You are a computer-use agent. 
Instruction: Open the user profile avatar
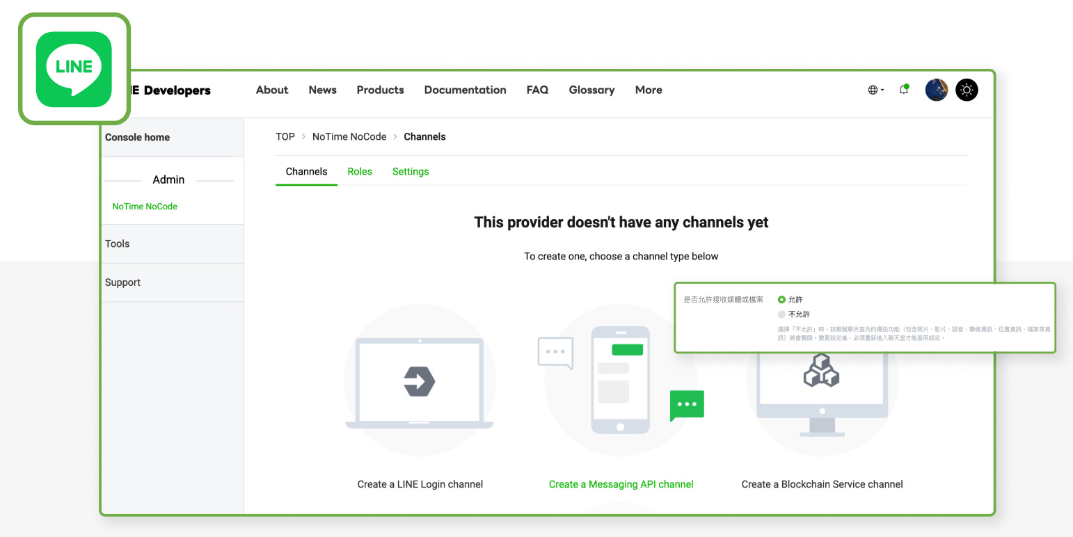click(x=937, y=90)
